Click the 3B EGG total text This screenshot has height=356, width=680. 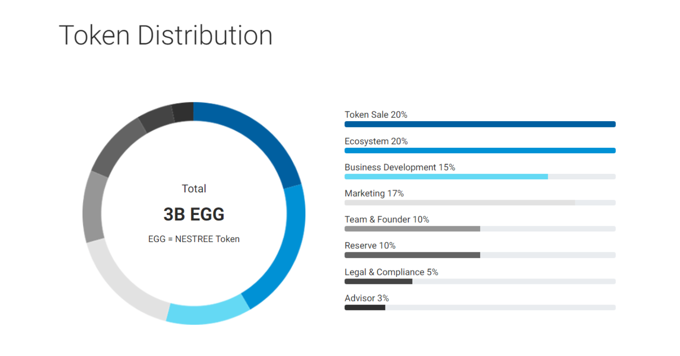tap(194, 215)
